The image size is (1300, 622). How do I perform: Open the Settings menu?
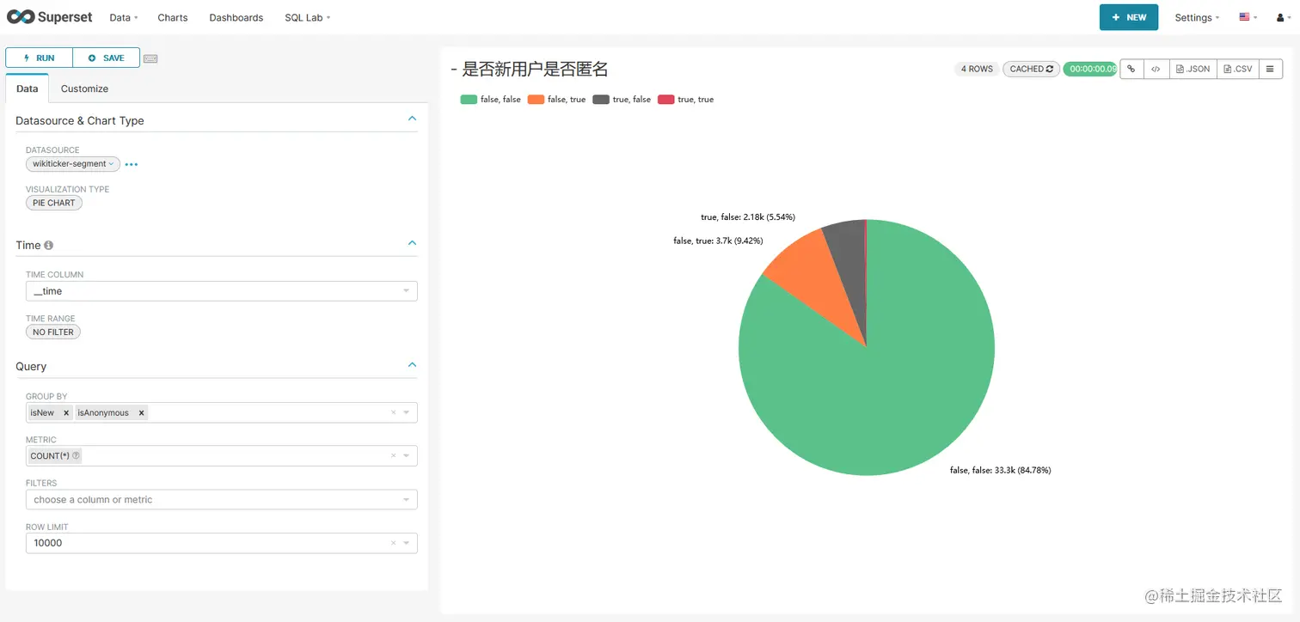(x=1197, y=17)
